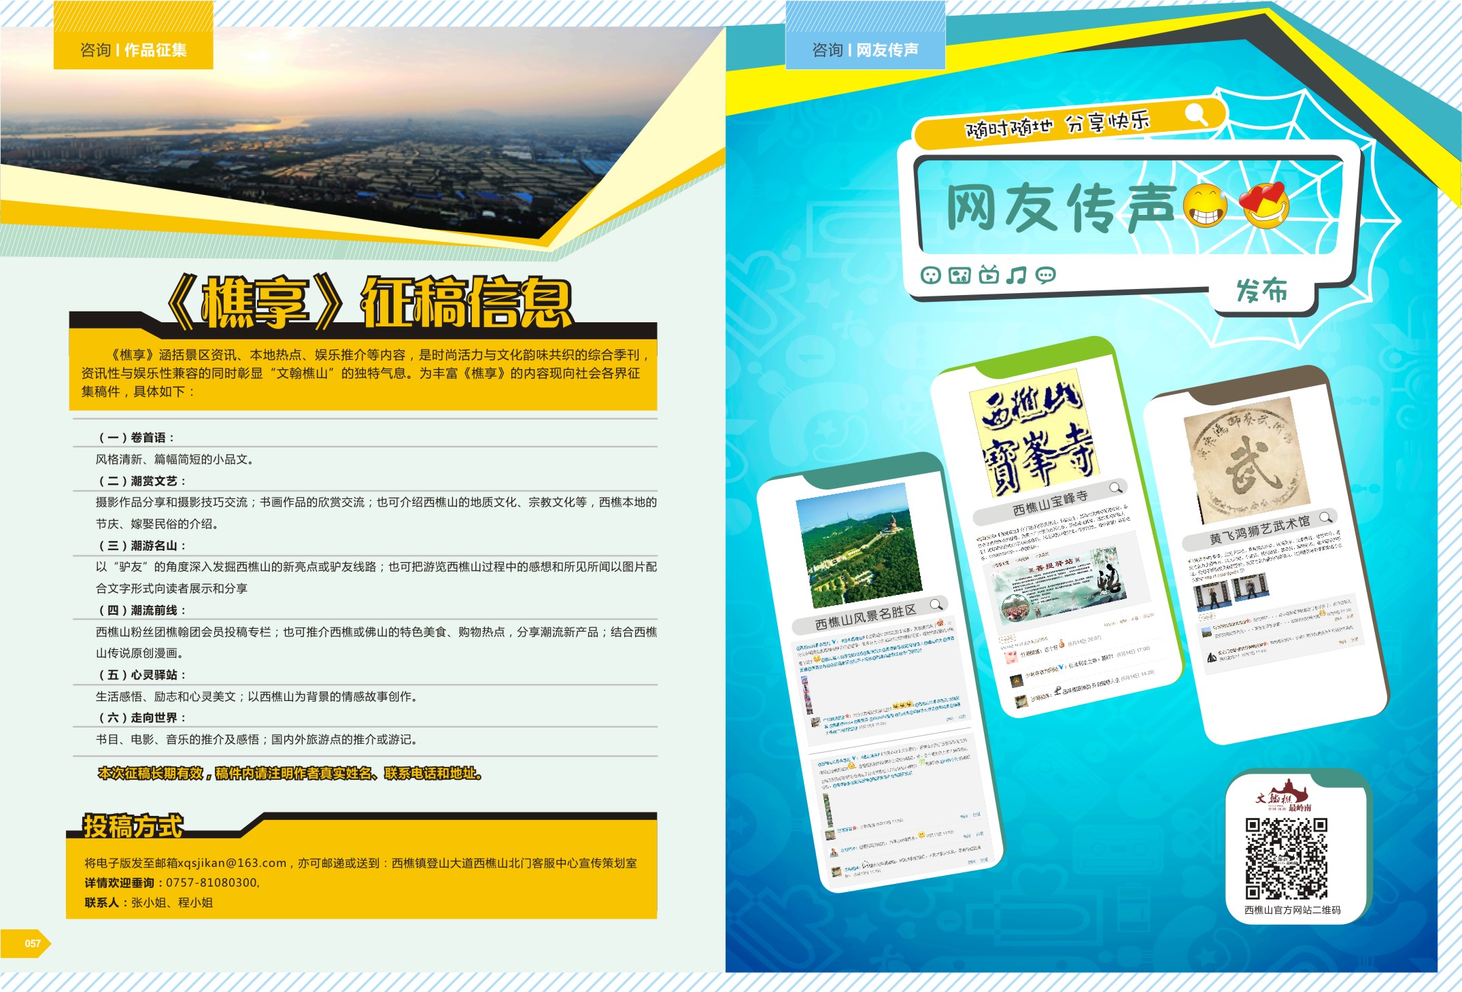This screenshot has height=992, width=1462.
Task: Select the 咨询 | 网友传声 tab
Action: (865, 50)
